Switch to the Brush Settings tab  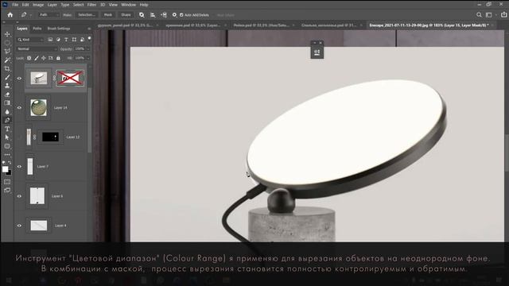pyautogui.click(x=59, y=29)
